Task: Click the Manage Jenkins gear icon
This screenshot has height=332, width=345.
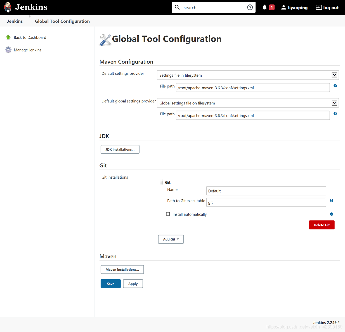Action: click(8, 50)
